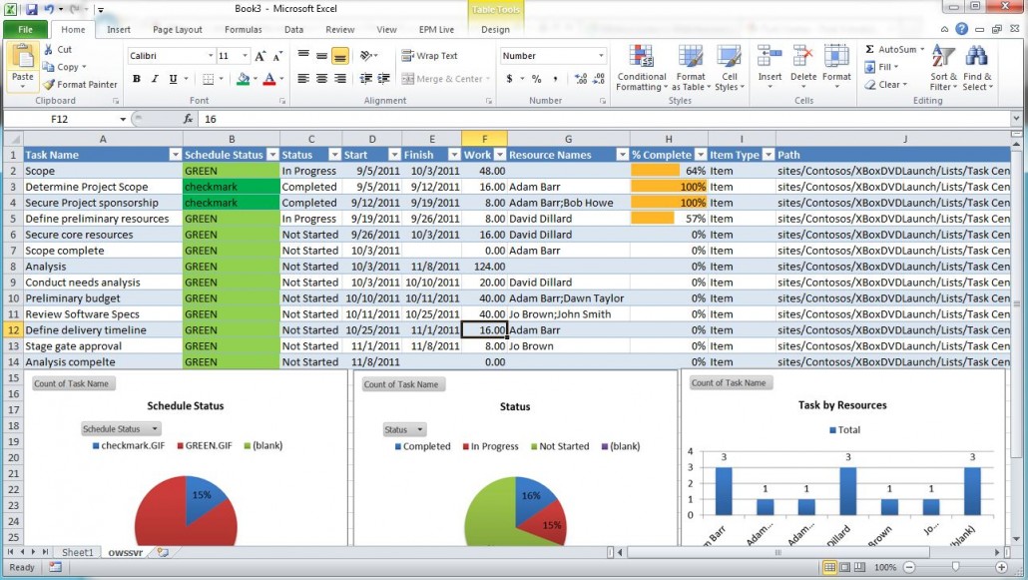Toggle Bold formatting

(x=137, y=79)
